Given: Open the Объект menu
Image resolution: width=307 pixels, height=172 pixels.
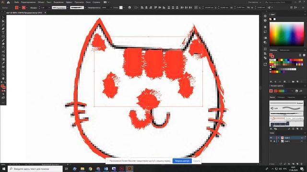Looking at the screenshot, I should [41, 2].
